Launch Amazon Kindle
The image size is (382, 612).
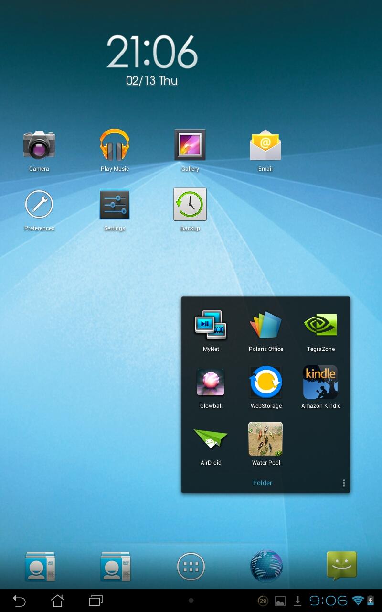pos(321,382)
